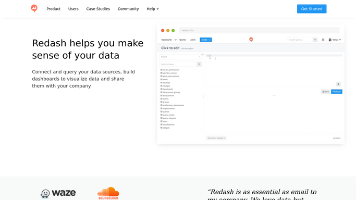Image resolution: width=356 pixels, height=200 pixels.
Task: Open Case Studies in the top navigation
Action: point(98,9)
